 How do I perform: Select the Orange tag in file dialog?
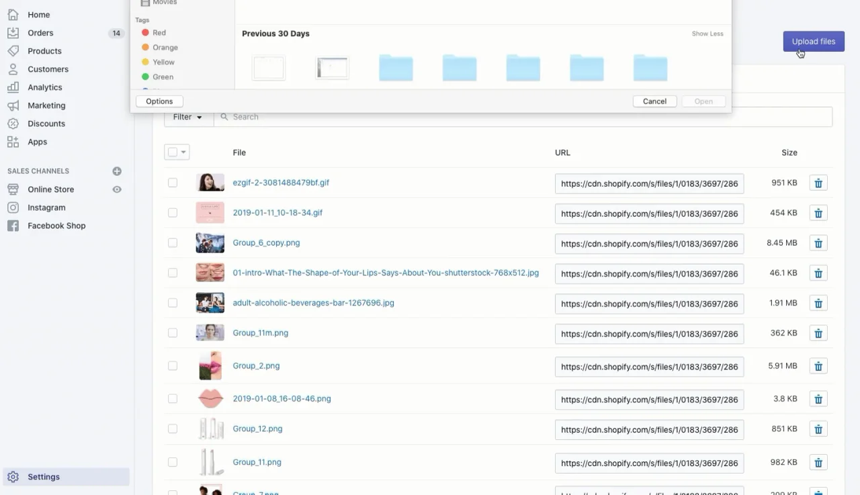coord(160,47)
